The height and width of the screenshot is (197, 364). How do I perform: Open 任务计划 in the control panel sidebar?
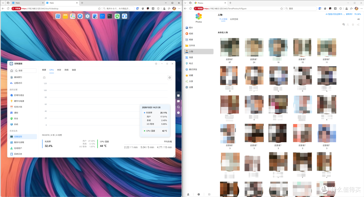(23, 107)
